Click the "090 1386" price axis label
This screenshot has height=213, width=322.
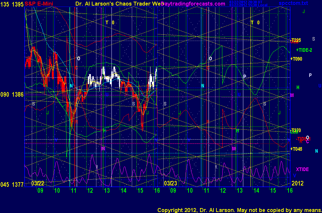[x=12, y=95]
